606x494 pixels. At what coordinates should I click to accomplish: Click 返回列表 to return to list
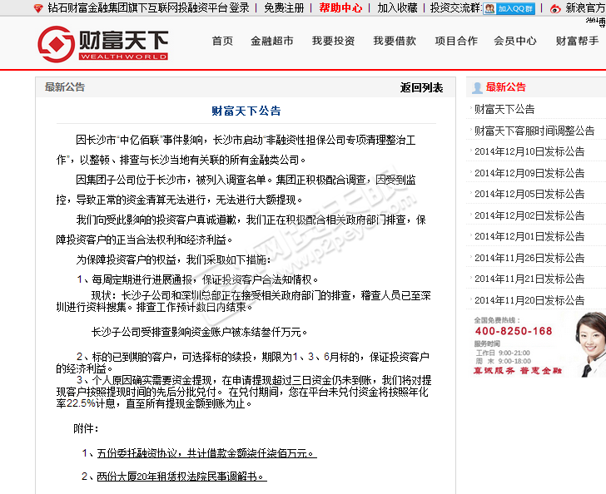421,87
